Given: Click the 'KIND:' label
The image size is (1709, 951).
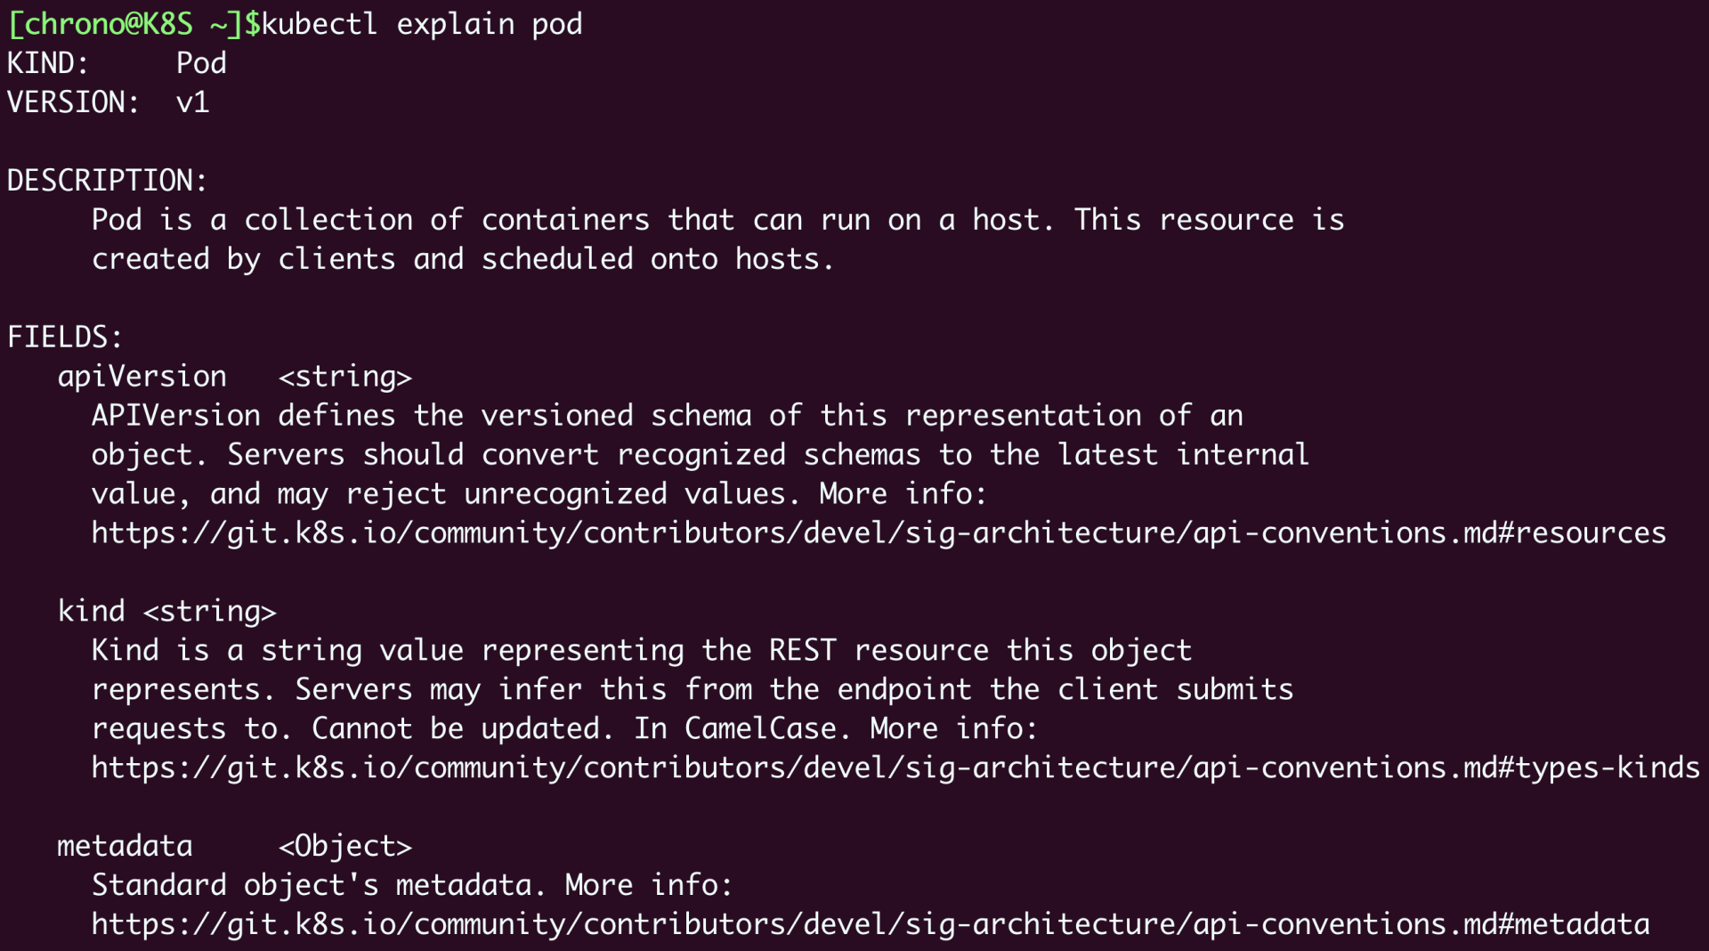Looking at the screenshot, I should pyautogui.click(x=48, y=63).
